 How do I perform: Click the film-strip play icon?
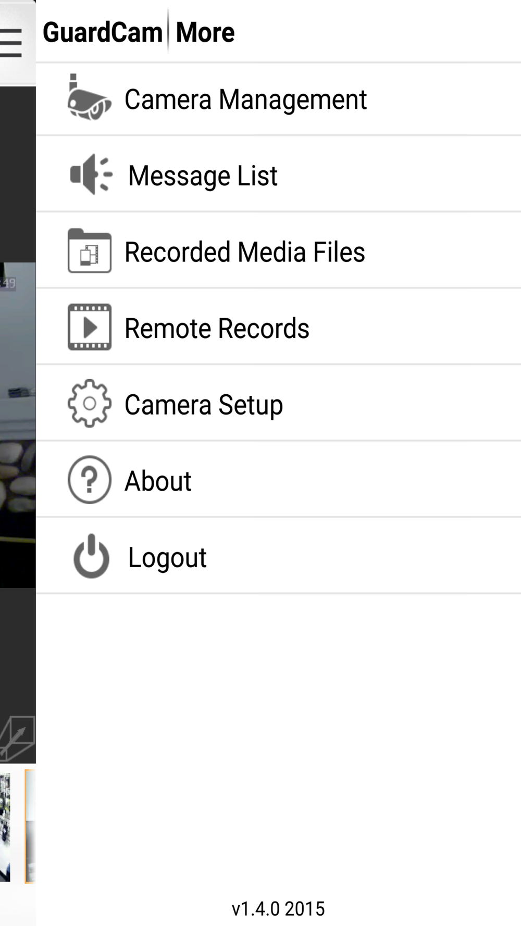[x=89, y=327]
